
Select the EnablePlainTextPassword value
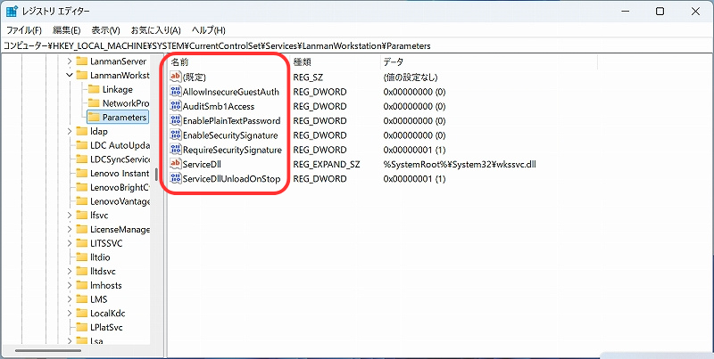(x=231, y=121)
